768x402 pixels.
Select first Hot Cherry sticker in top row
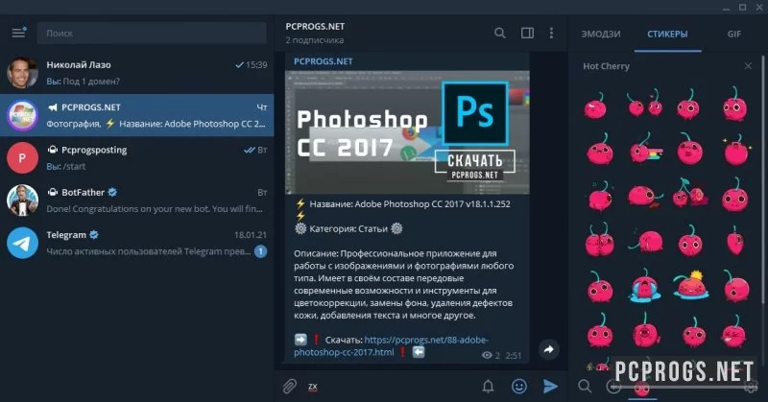[x=595, y=106]
